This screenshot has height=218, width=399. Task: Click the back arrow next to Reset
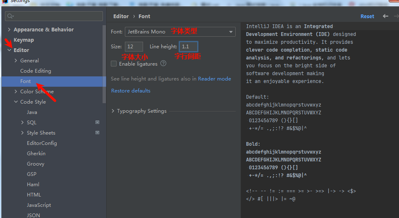click(x=385, y=16)
